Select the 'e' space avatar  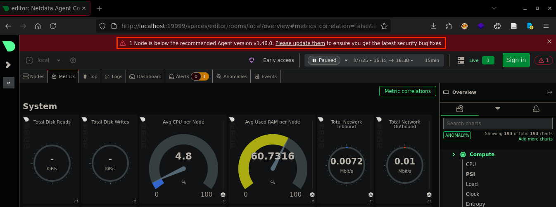pos(9,83)
